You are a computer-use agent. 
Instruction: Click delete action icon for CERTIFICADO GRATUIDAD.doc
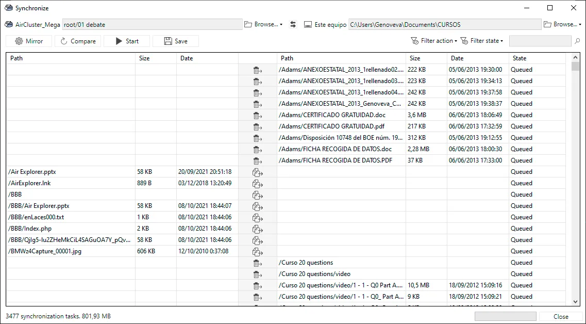(x=258, y=115)
